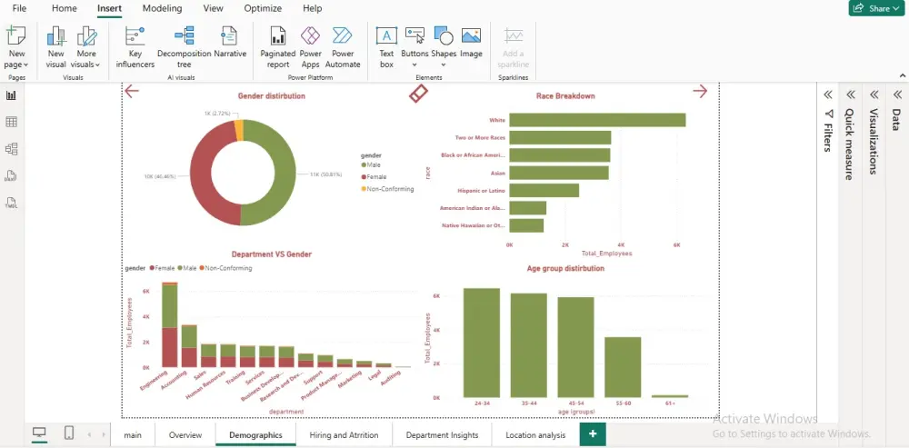Click the New page icon

pos(16,36)
